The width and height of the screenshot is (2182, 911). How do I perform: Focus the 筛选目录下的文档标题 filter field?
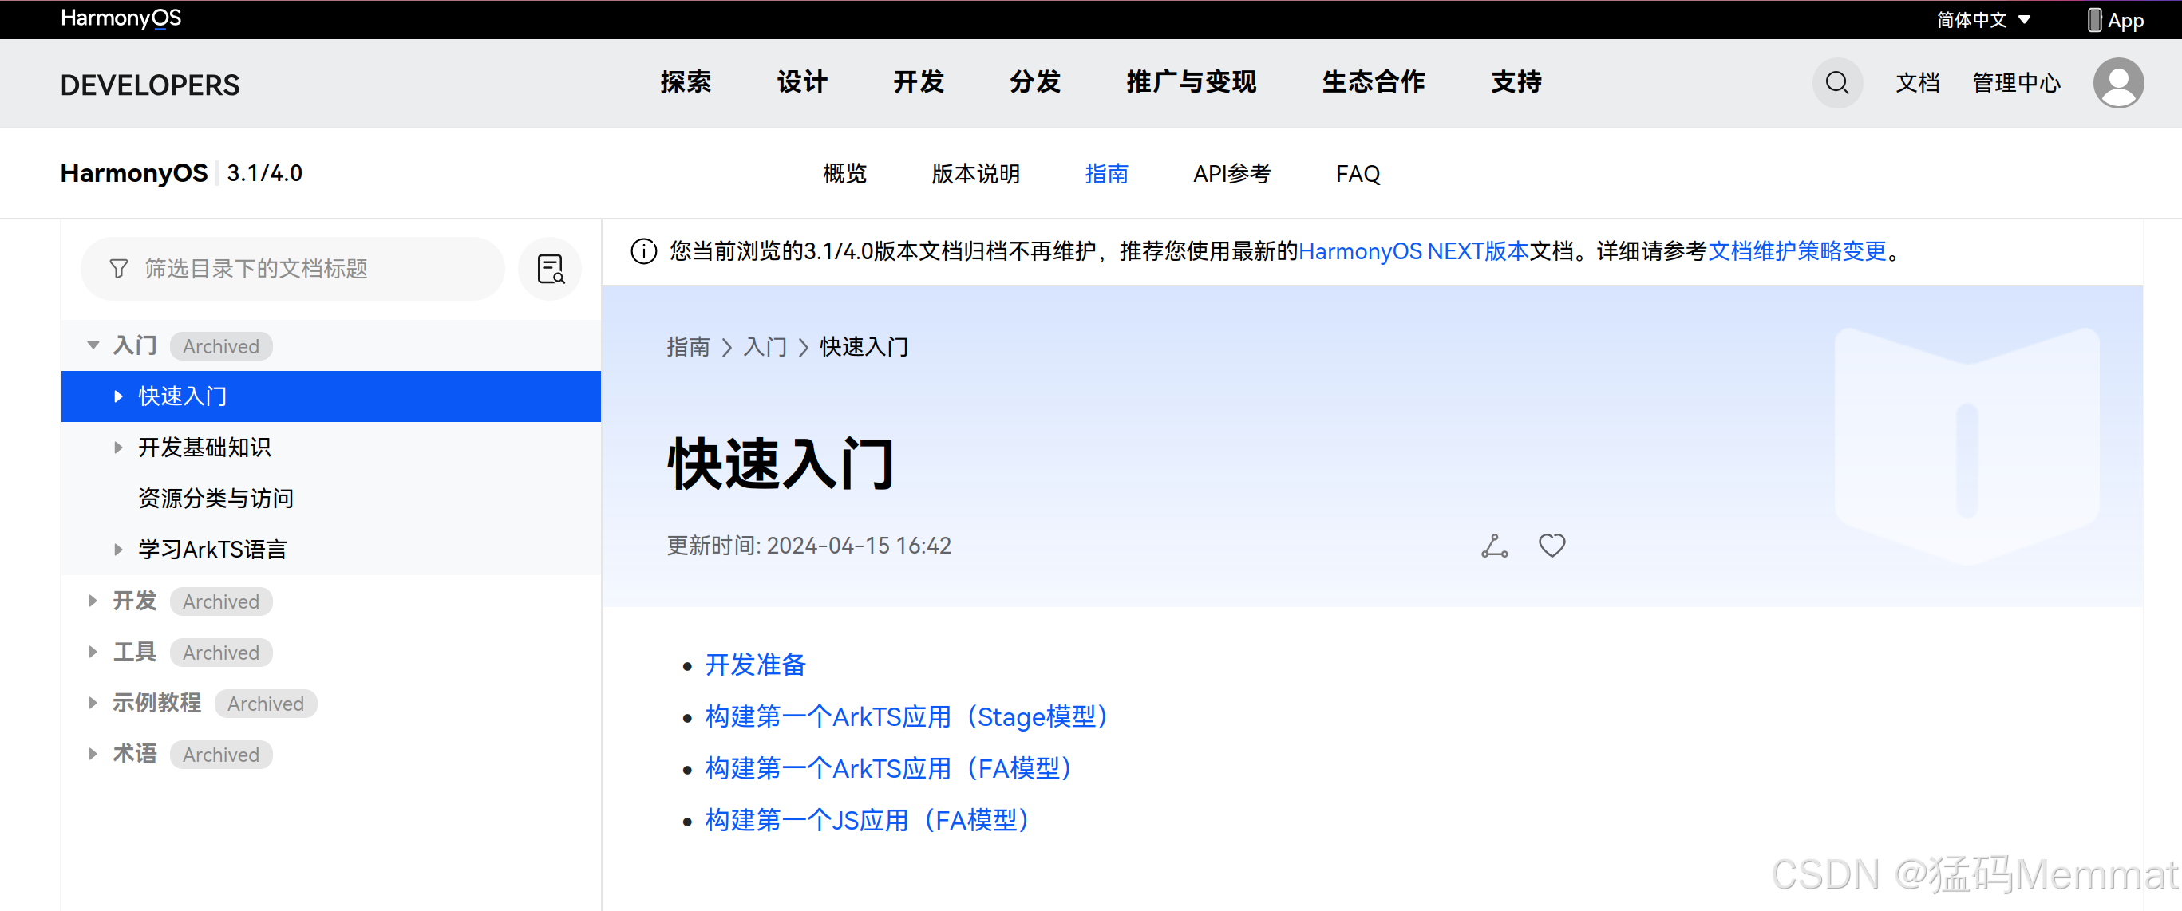pos(292,270)
